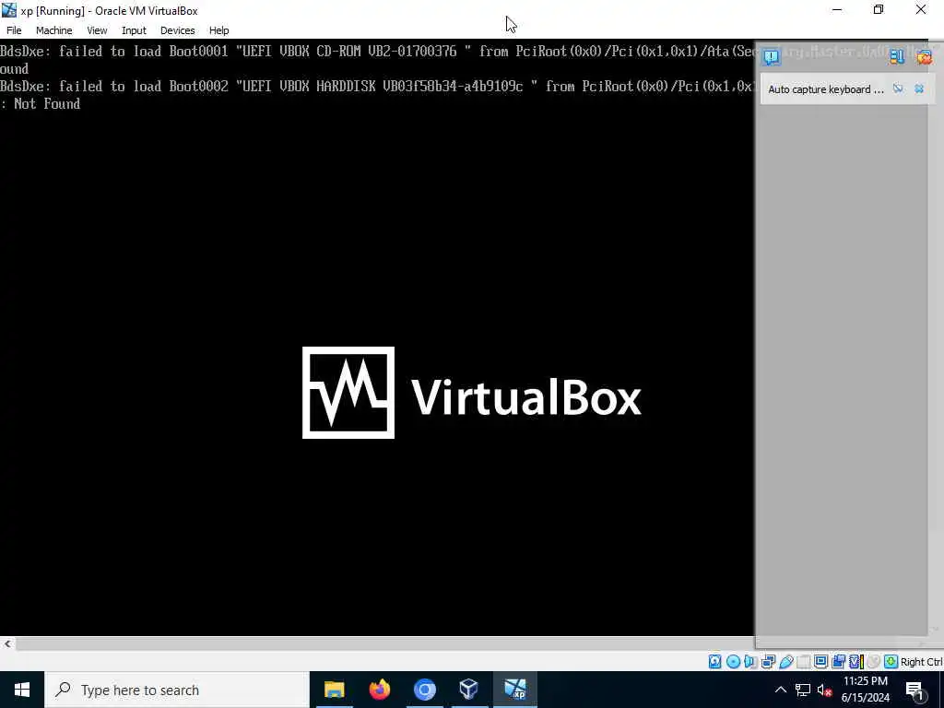The height and width of the screenshot is (708, 944).
Task: Open the Windows notification center
Action: [915, 690]
